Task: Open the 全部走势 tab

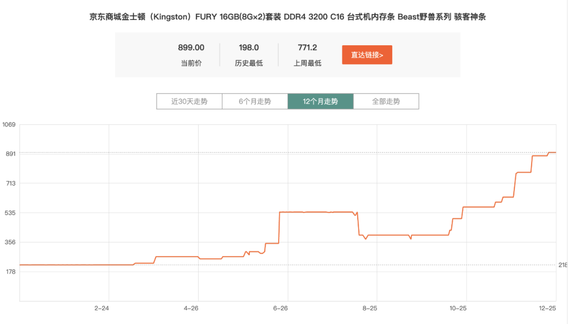Action: 386,101
